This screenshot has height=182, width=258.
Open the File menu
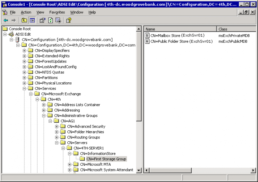12,12
